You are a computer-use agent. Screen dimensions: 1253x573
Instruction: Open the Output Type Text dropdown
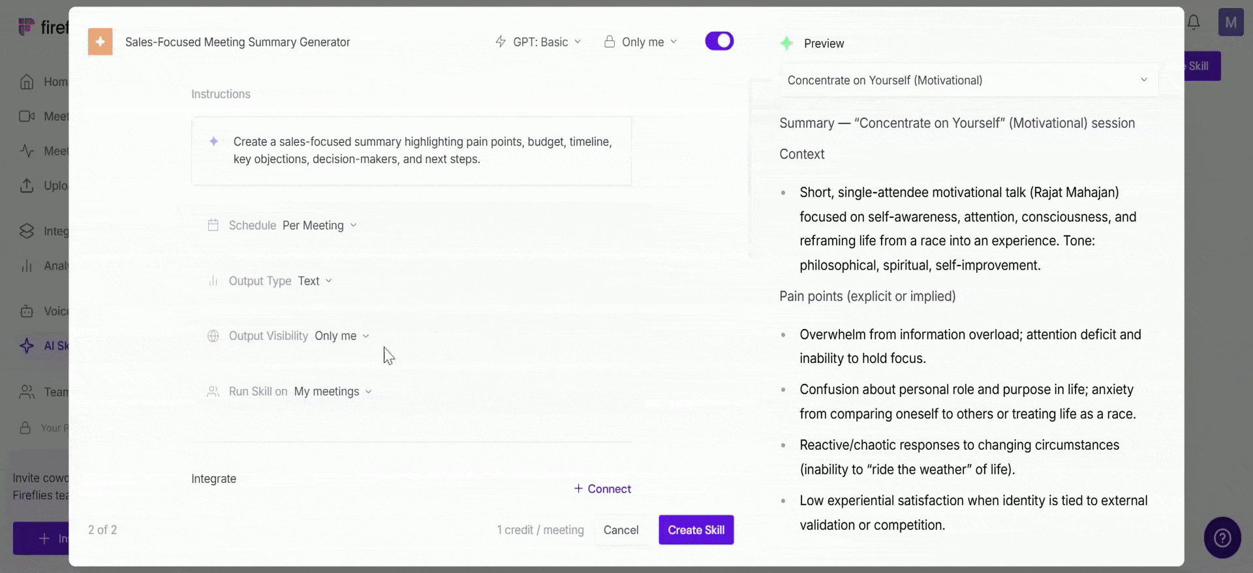click(x=315, y=281)
